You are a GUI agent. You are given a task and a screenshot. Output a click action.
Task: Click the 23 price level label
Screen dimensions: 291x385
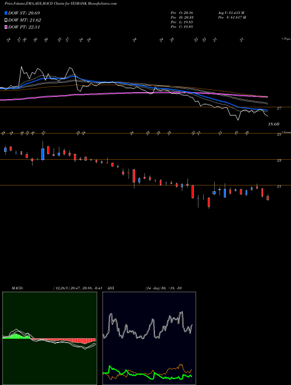[279, 160]
